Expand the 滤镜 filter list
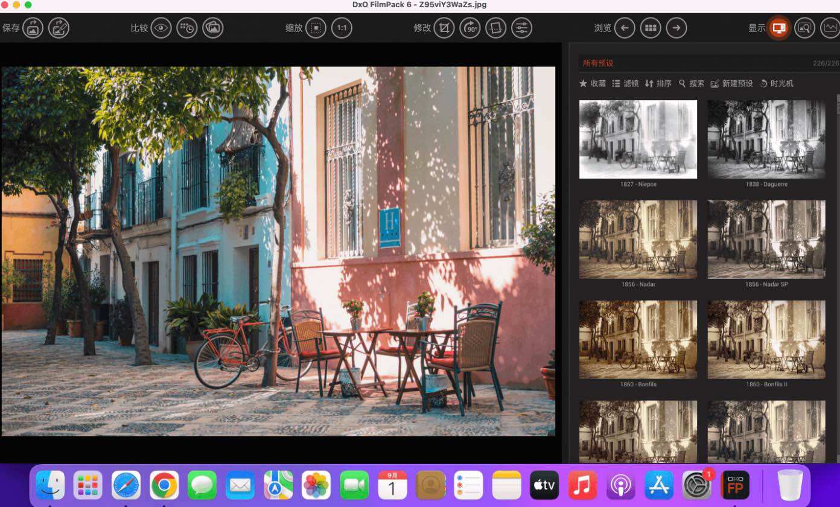Viewport: 840px width, 507px height. tap(625, 83)
